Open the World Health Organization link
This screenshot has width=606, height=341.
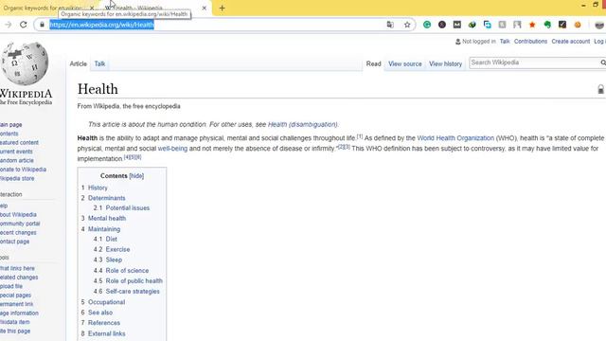coord(455,138)
